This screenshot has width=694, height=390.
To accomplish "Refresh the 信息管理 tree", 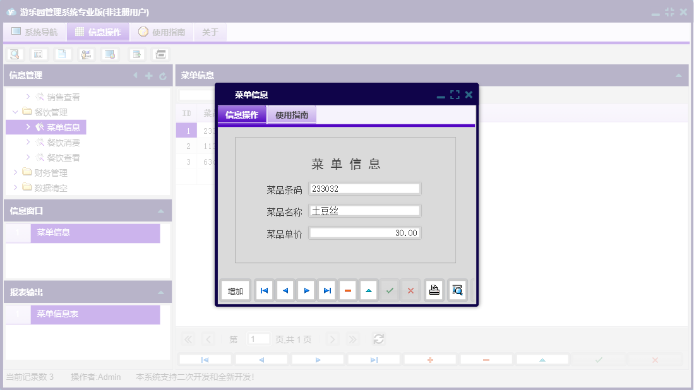I will point(163,76).
